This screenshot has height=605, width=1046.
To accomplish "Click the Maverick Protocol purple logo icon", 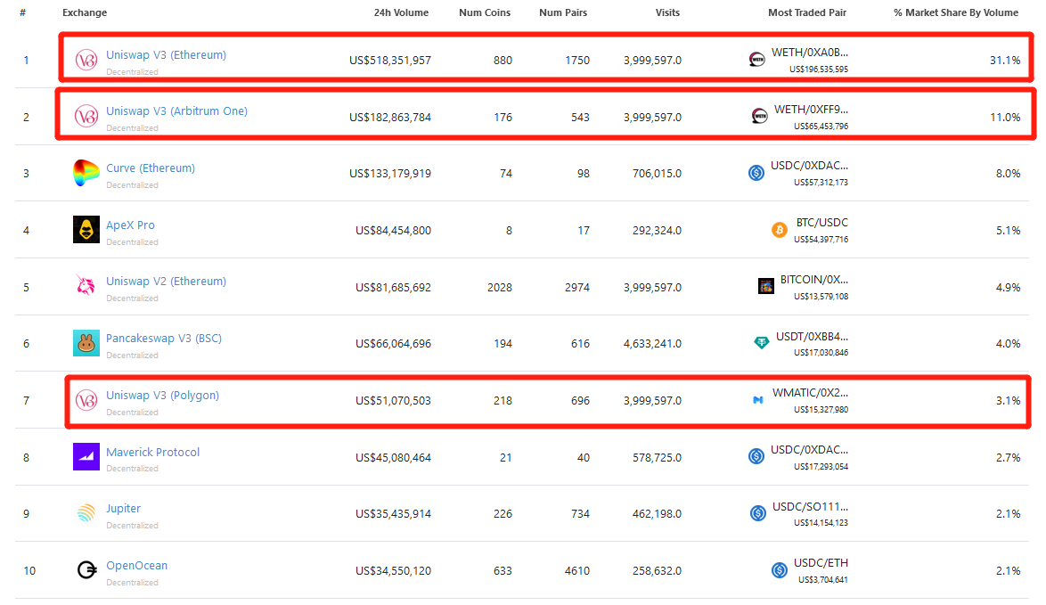I will tap(86, 457).
